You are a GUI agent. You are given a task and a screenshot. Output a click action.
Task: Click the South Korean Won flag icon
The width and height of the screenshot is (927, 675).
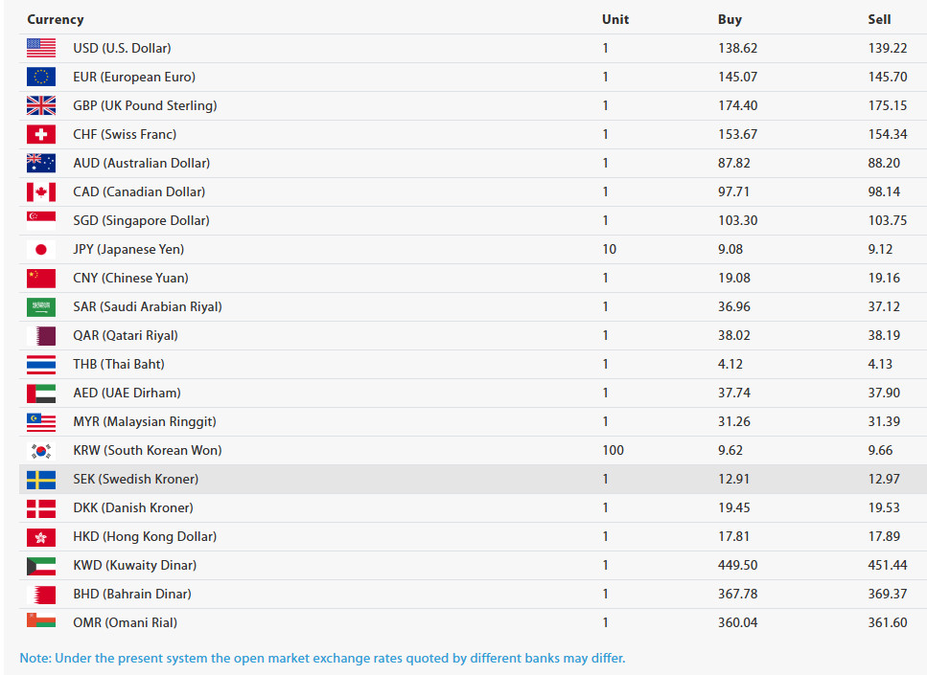tap(41, 450)
